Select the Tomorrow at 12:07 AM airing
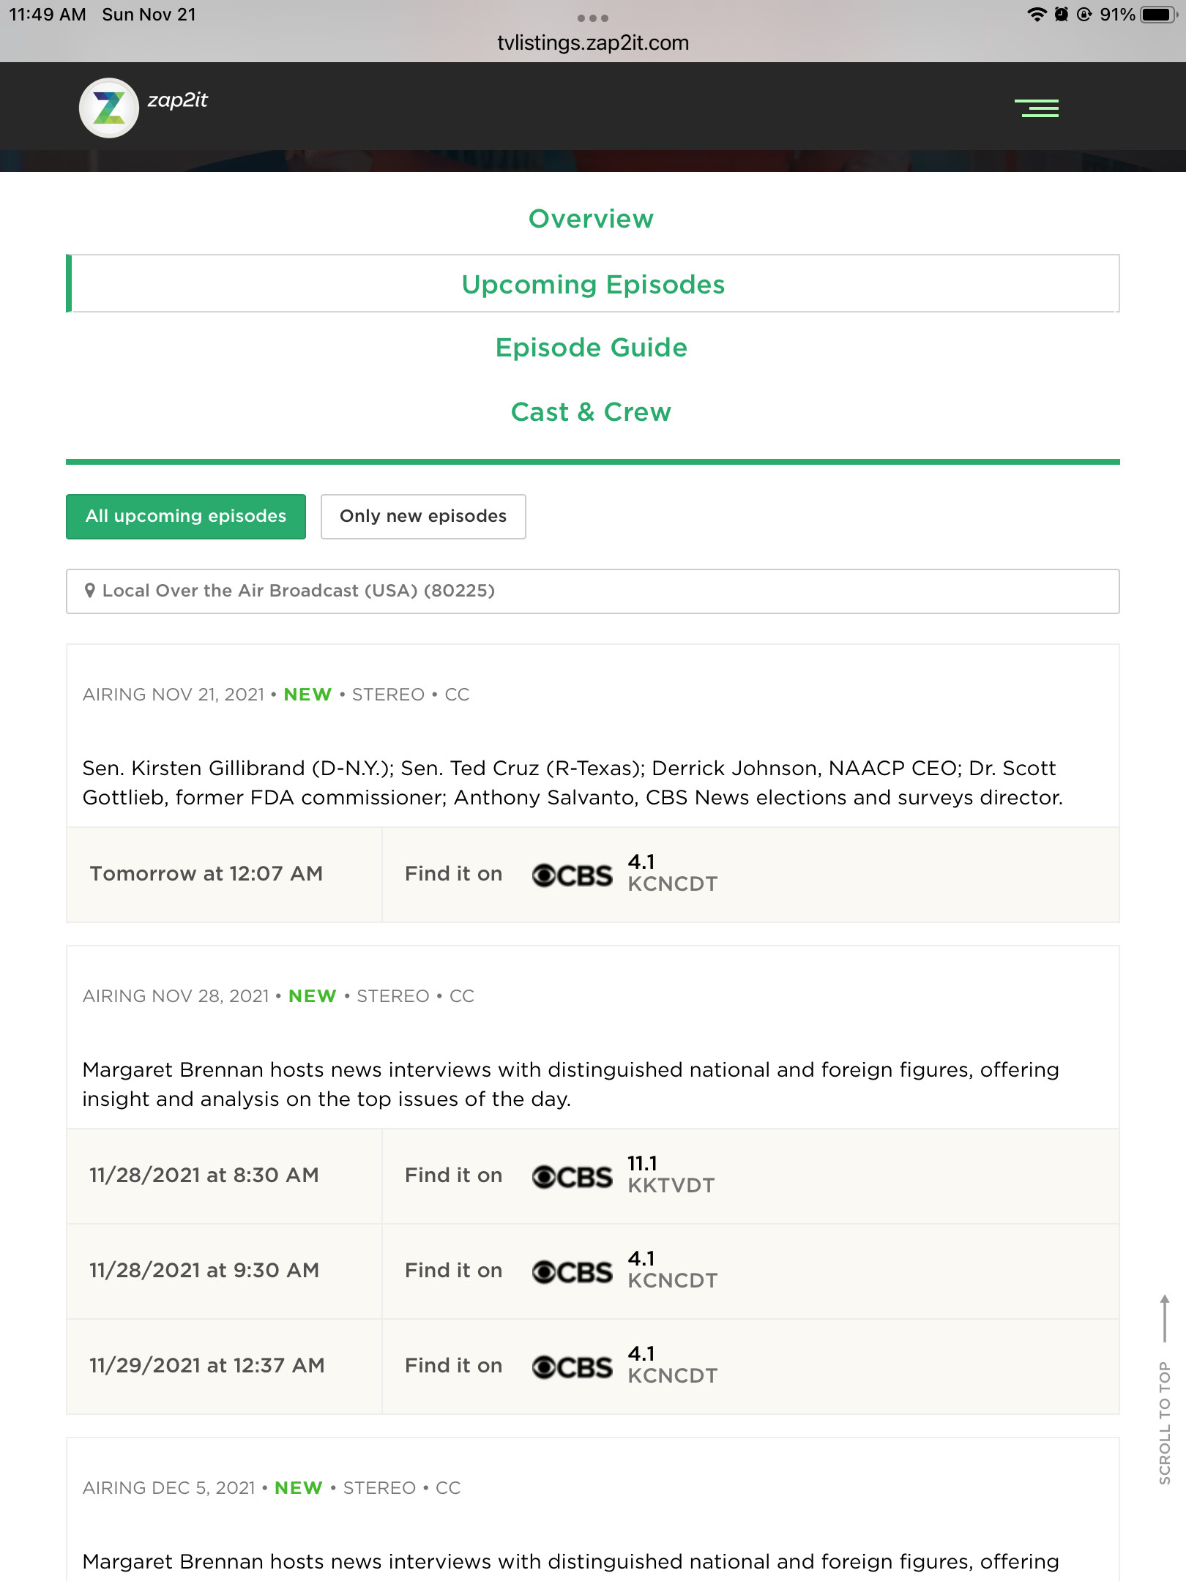Screen dimensions: 1186x1581 206,874
